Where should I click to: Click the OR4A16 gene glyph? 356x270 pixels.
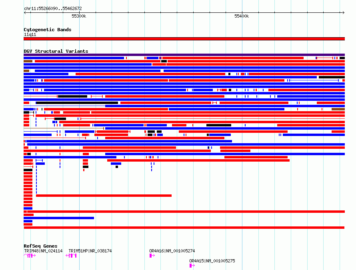coord(152,256)
